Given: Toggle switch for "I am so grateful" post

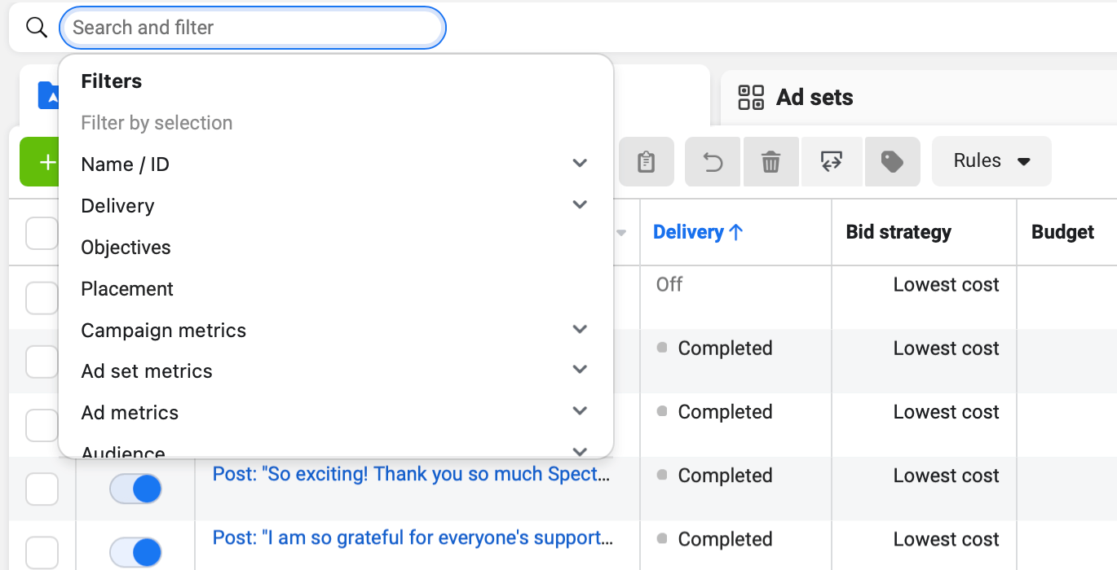Looking at the screenshot, I should pos(135,553).
